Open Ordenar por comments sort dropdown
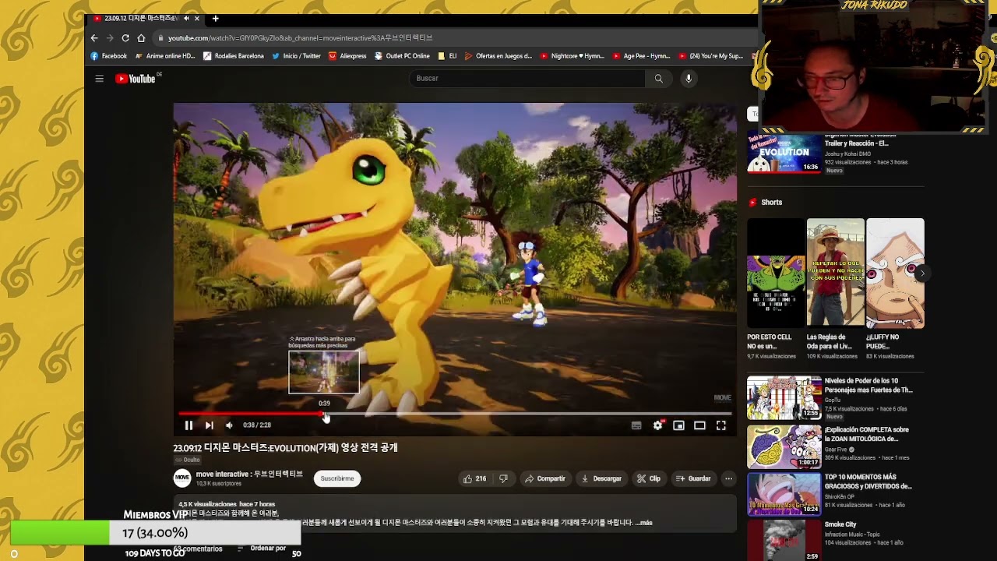997x561 pixels. pyautogui.click(x=262, y=549)
